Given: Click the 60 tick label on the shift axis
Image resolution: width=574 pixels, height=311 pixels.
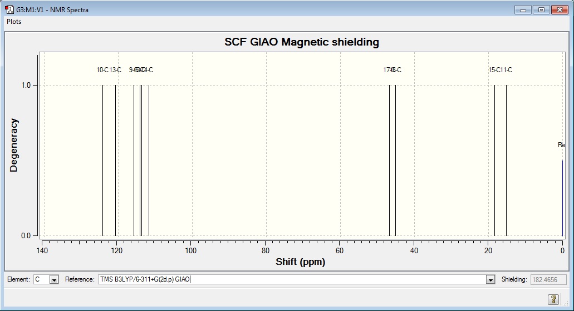Looking at the screenshot, I should [x=340, y=250].
